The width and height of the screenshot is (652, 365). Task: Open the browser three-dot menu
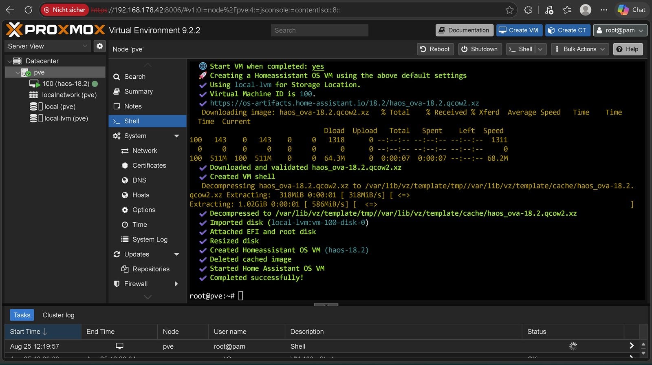pyautogui.click(x=604, y=10)
